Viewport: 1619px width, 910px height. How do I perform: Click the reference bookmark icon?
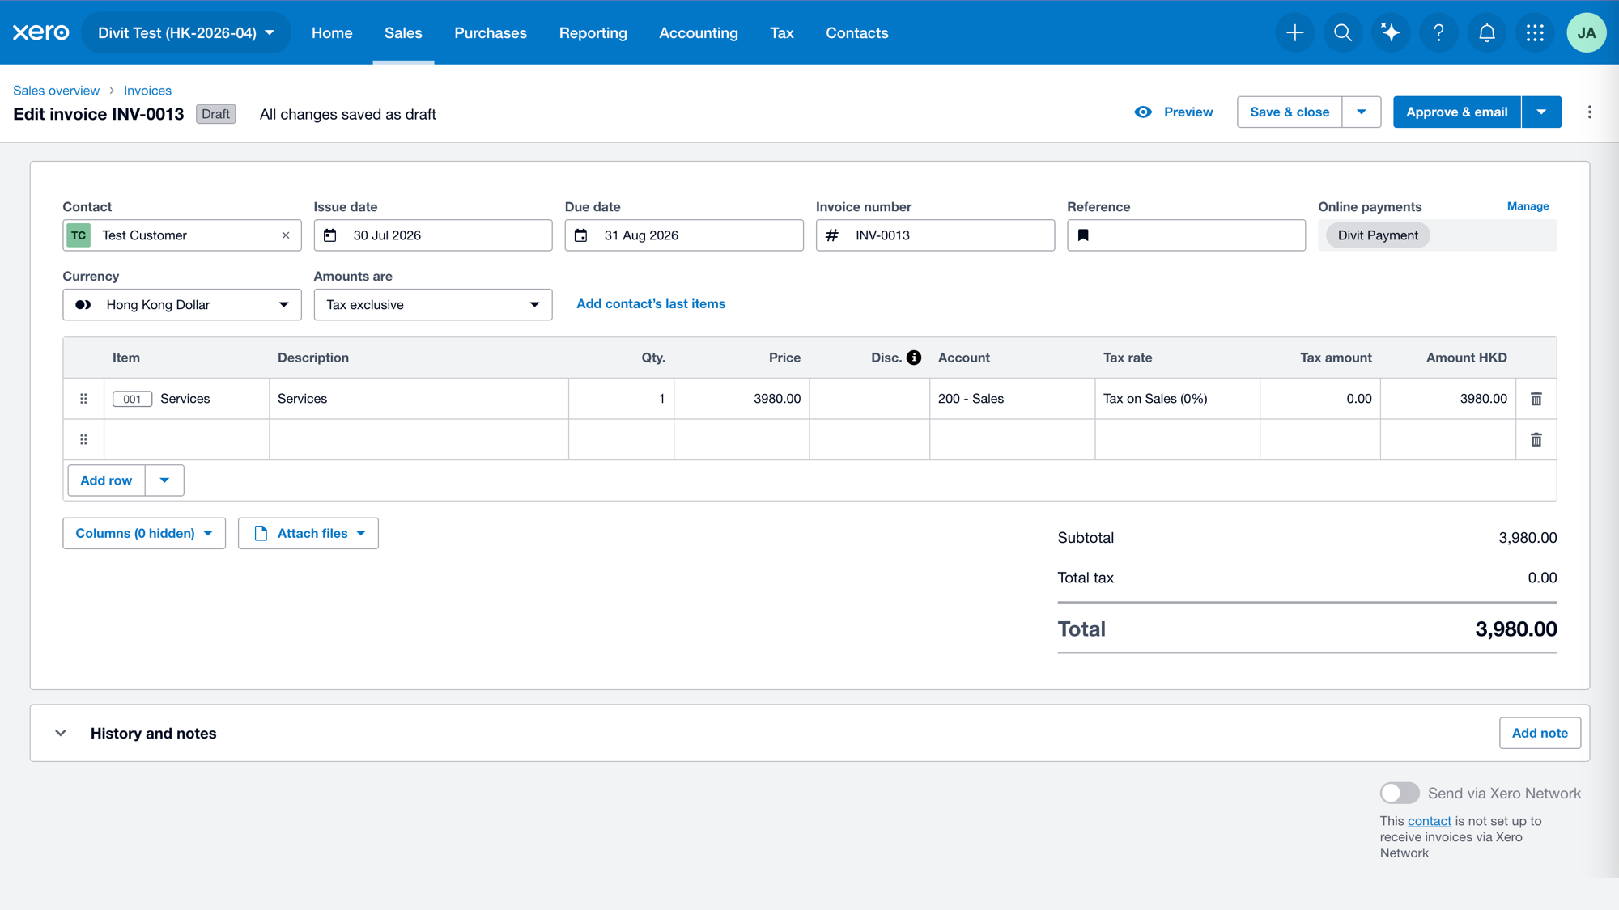[1083, 235]
